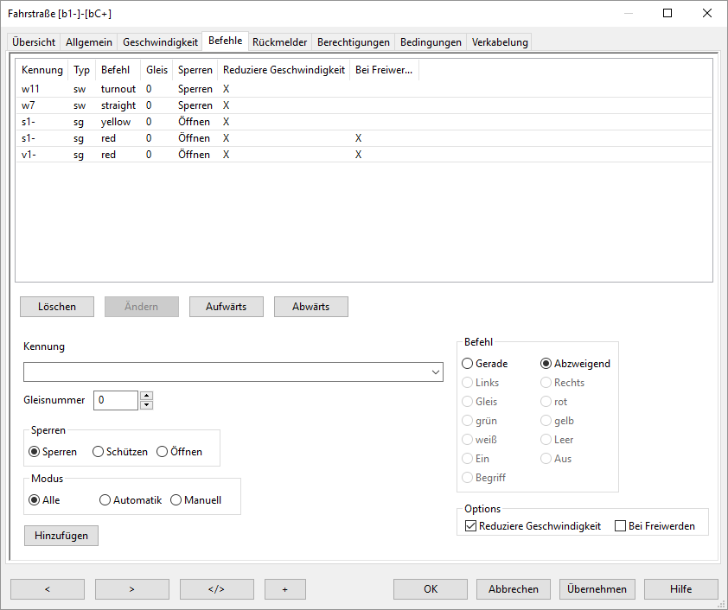
Task: Go to the Verkabelung tab
Action: click(498, 42)
